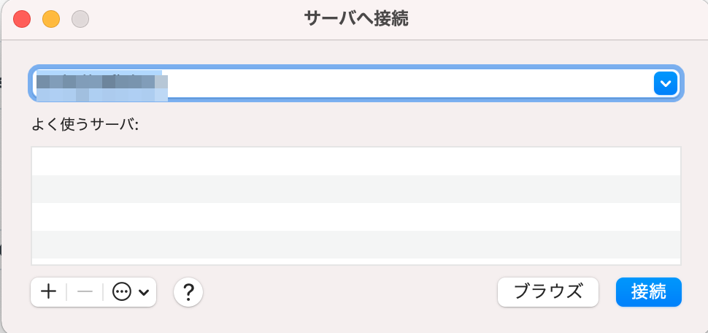The image size is (708, 333).
Task: Click the help question mark button
Action: (x=188, y=292)
